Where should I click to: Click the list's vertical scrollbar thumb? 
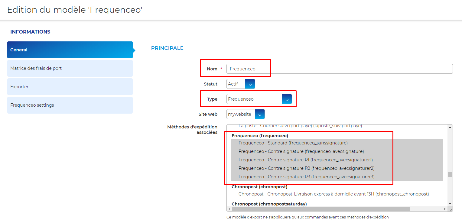450,175
